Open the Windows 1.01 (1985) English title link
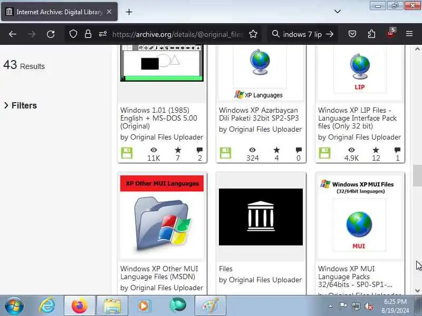The height and width of the screenshot is (316, 422). tap(159, 118)
